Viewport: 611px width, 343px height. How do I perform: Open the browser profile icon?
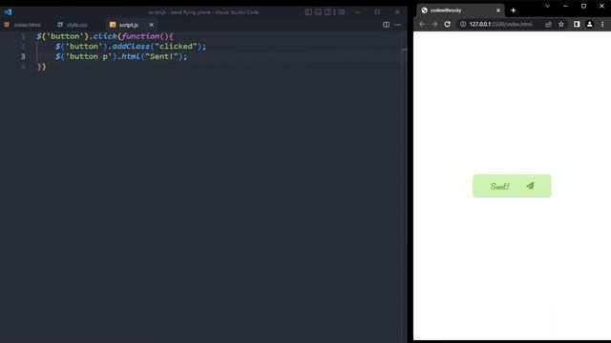click(x=589, y=24)
